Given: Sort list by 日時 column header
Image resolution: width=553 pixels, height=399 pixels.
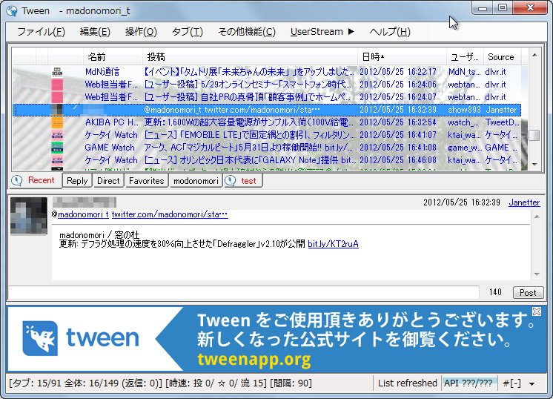Looking at the screenshot, I should [402, 57].
